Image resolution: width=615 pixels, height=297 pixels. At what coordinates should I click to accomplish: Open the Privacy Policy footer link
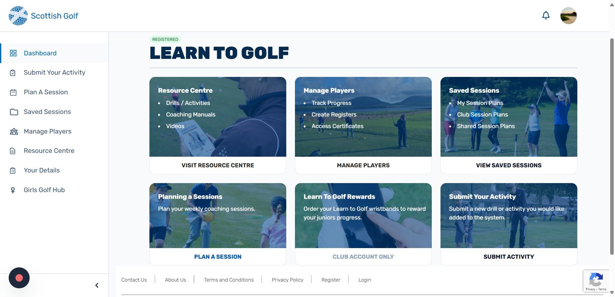288,280
